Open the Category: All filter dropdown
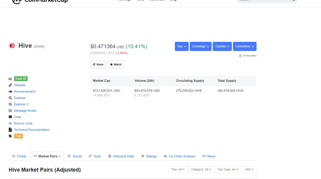 tap(201, 169)
